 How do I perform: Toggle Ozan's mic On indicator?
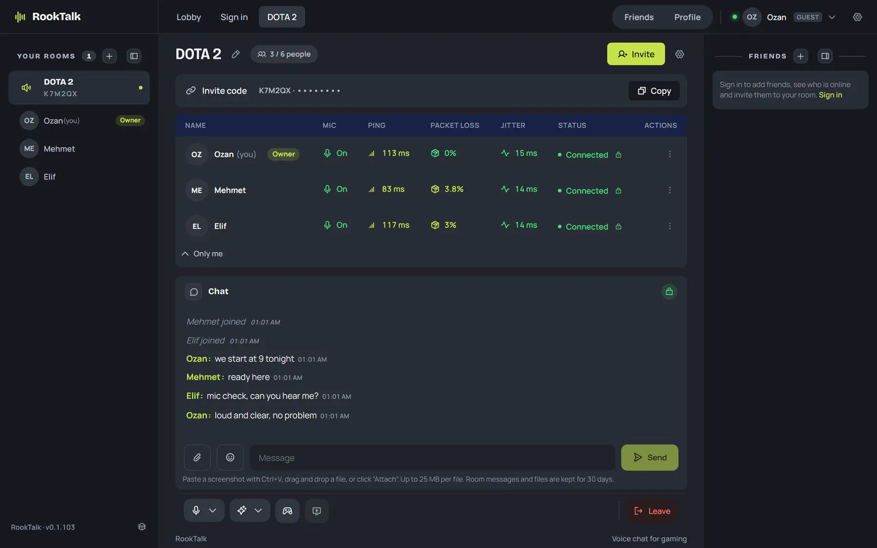point(336,153)
